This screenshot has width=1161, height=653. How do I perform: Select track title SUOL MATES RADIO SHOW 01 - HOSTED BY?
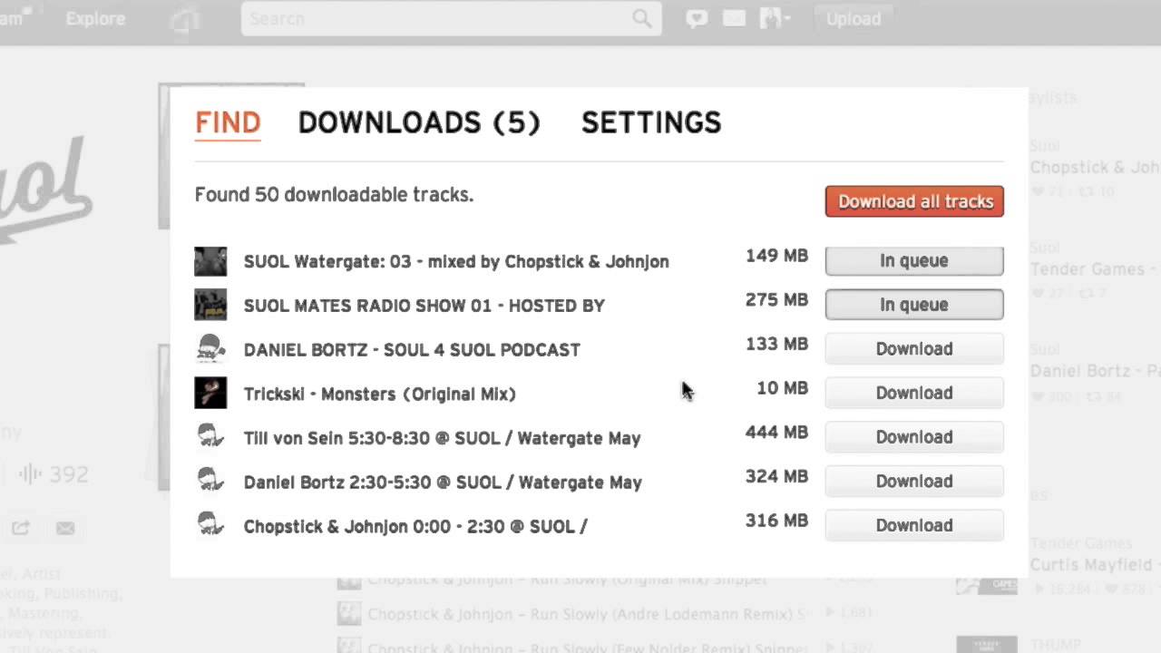click(x=424, y=306)
